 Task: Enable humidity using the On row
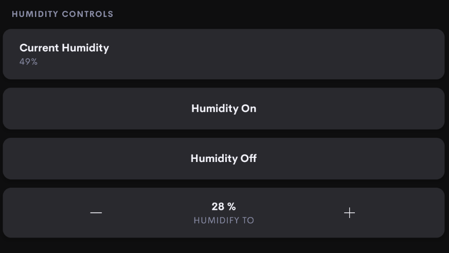click(x=224, y=109)
